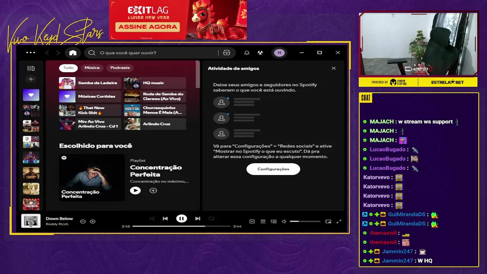The image size is (487, 274).
Task: Open Mtv Ao Vivo Arlindo Cruz shortcut
Action: [90, 124]
